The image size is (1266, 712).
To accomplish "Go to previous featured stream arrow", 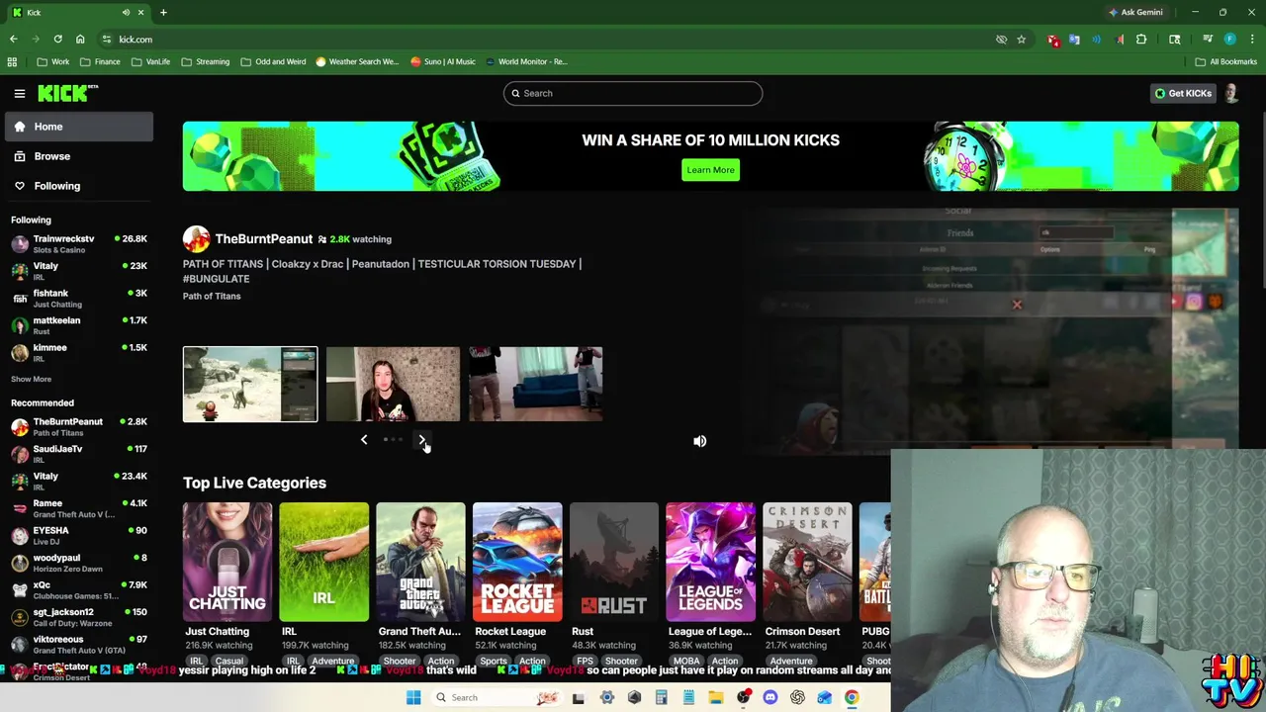I will pos(363,439).
